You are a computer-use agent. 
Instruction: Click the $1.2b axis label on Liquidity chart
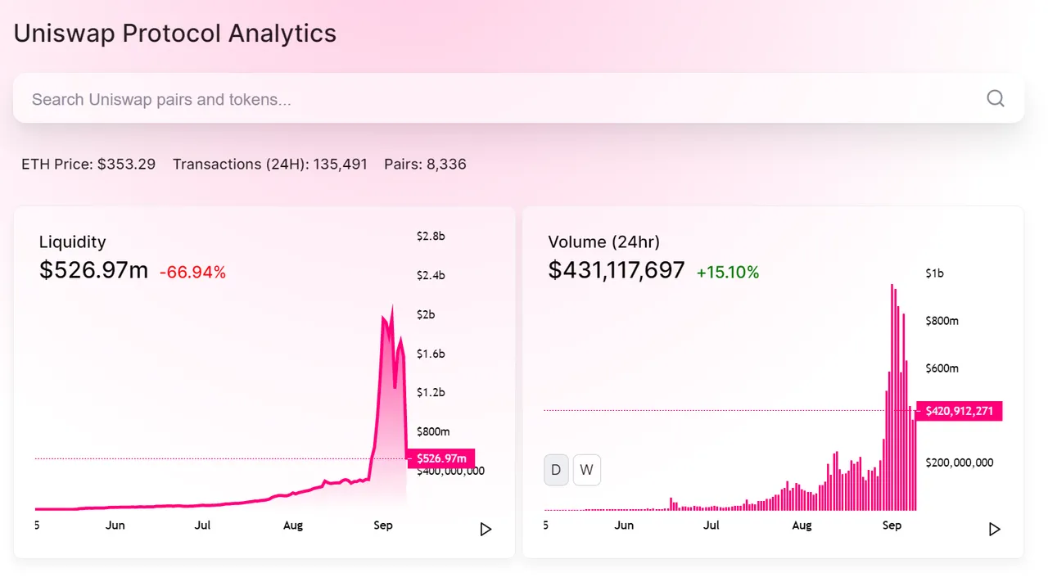tap(431, 392)
